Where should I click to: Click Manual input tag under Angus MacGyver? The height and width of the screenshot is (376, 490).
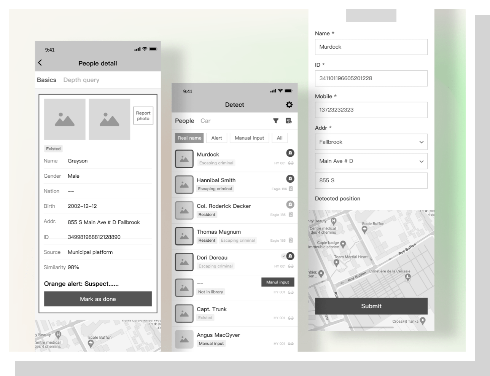pyautogui.click(x=211, y=343)
